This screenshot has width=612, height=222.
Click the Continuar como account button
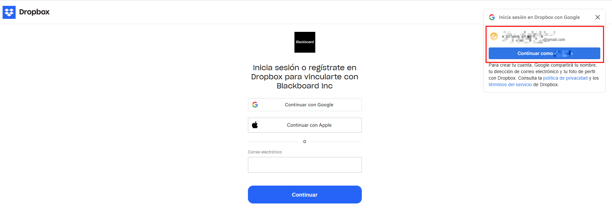(x=544, y=53)
